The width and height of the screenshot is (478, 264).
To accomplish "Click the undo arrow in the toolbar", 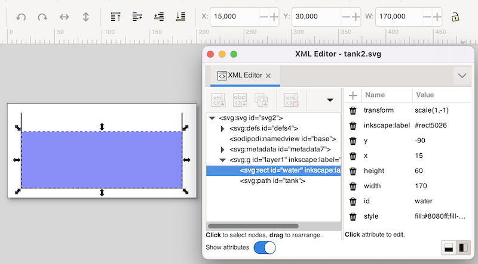I will click(x=21, y=17).
